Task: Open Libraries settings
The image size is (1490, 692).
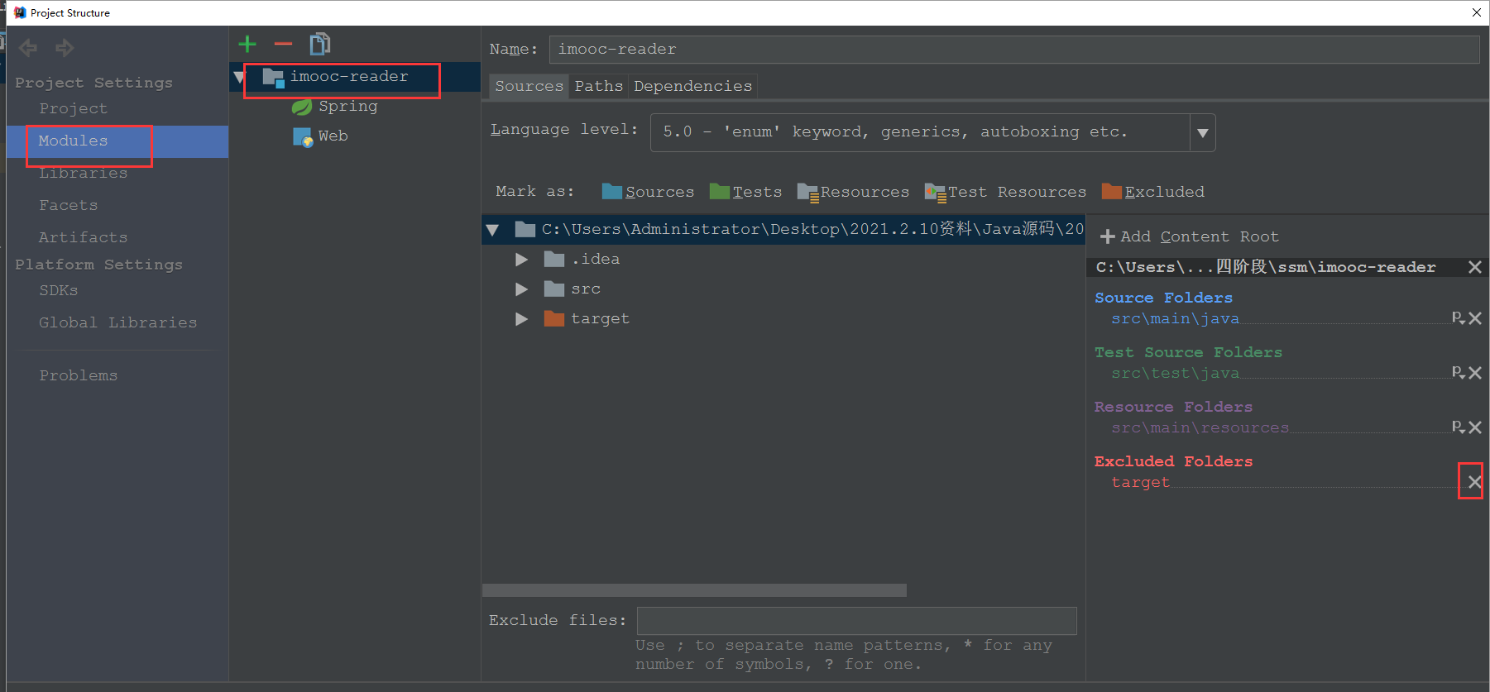Action: coord(83,174)
